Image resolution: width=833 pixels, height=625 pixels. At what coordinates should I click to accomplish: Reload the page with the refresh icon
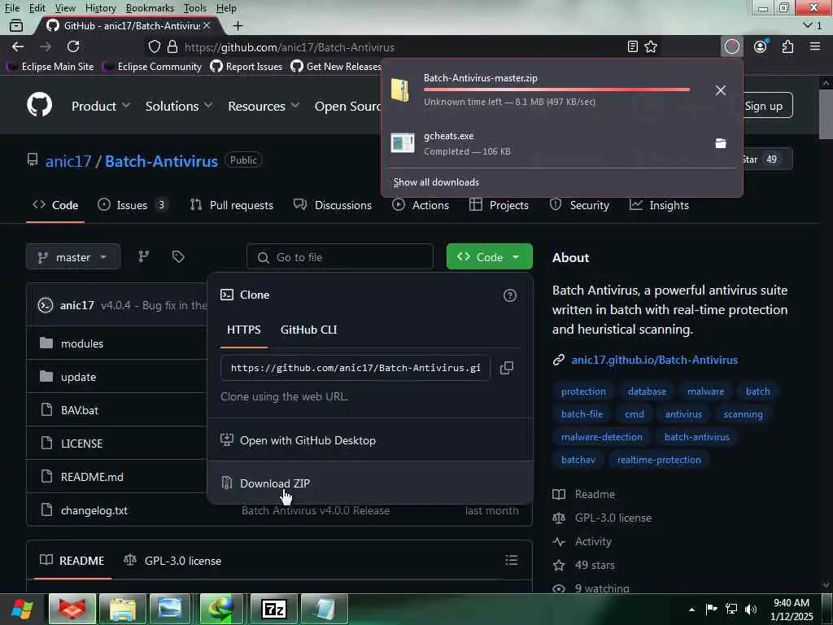(73, 46)
